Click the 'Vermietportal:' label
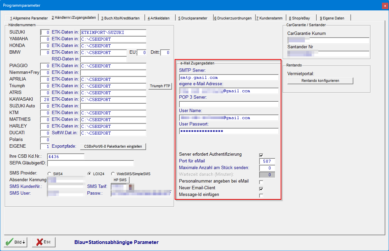The image size is (389, 251). point(301,74)
